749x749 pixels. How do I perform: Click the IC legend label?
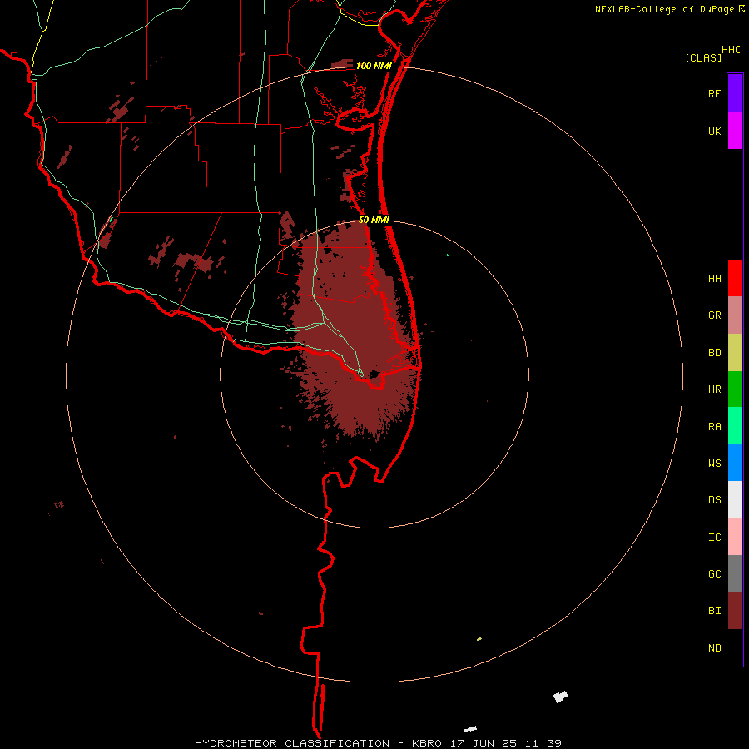714,538
